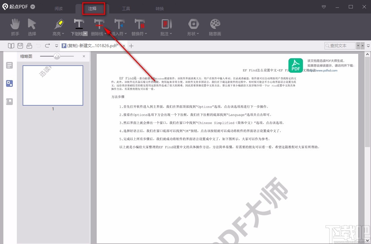
Task: Switch to the 转换 tab
Action: (x=160, y=8)
